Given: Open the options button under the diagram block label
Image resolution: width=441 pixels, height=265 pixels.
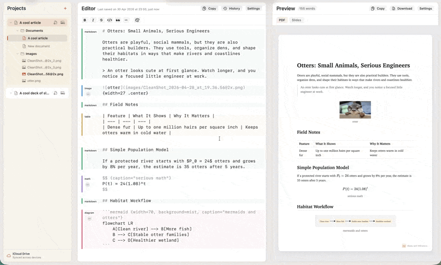Looking at the screenshot, I should [89, 218].
